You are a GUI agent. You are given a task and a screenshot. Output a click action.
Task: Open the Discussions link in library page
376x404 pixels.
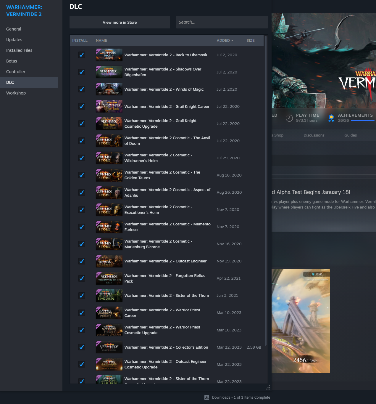[314, 135]
